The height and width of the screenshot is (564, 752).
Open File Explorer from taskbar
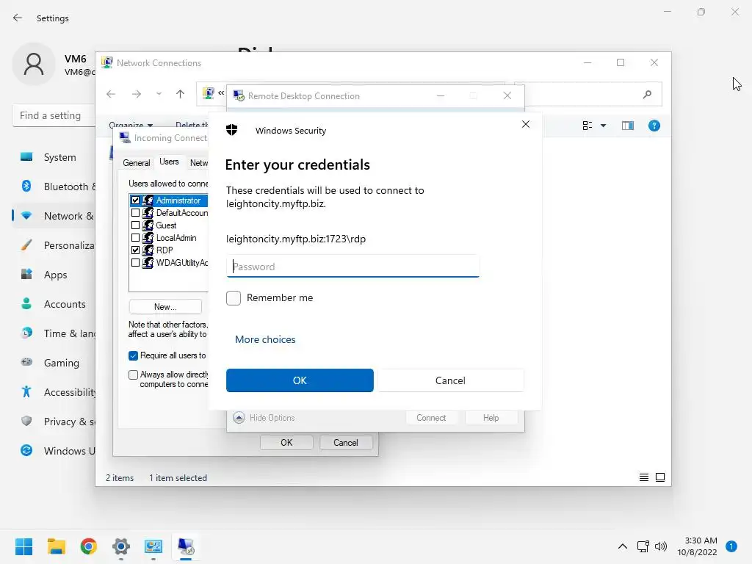(56, 546)
